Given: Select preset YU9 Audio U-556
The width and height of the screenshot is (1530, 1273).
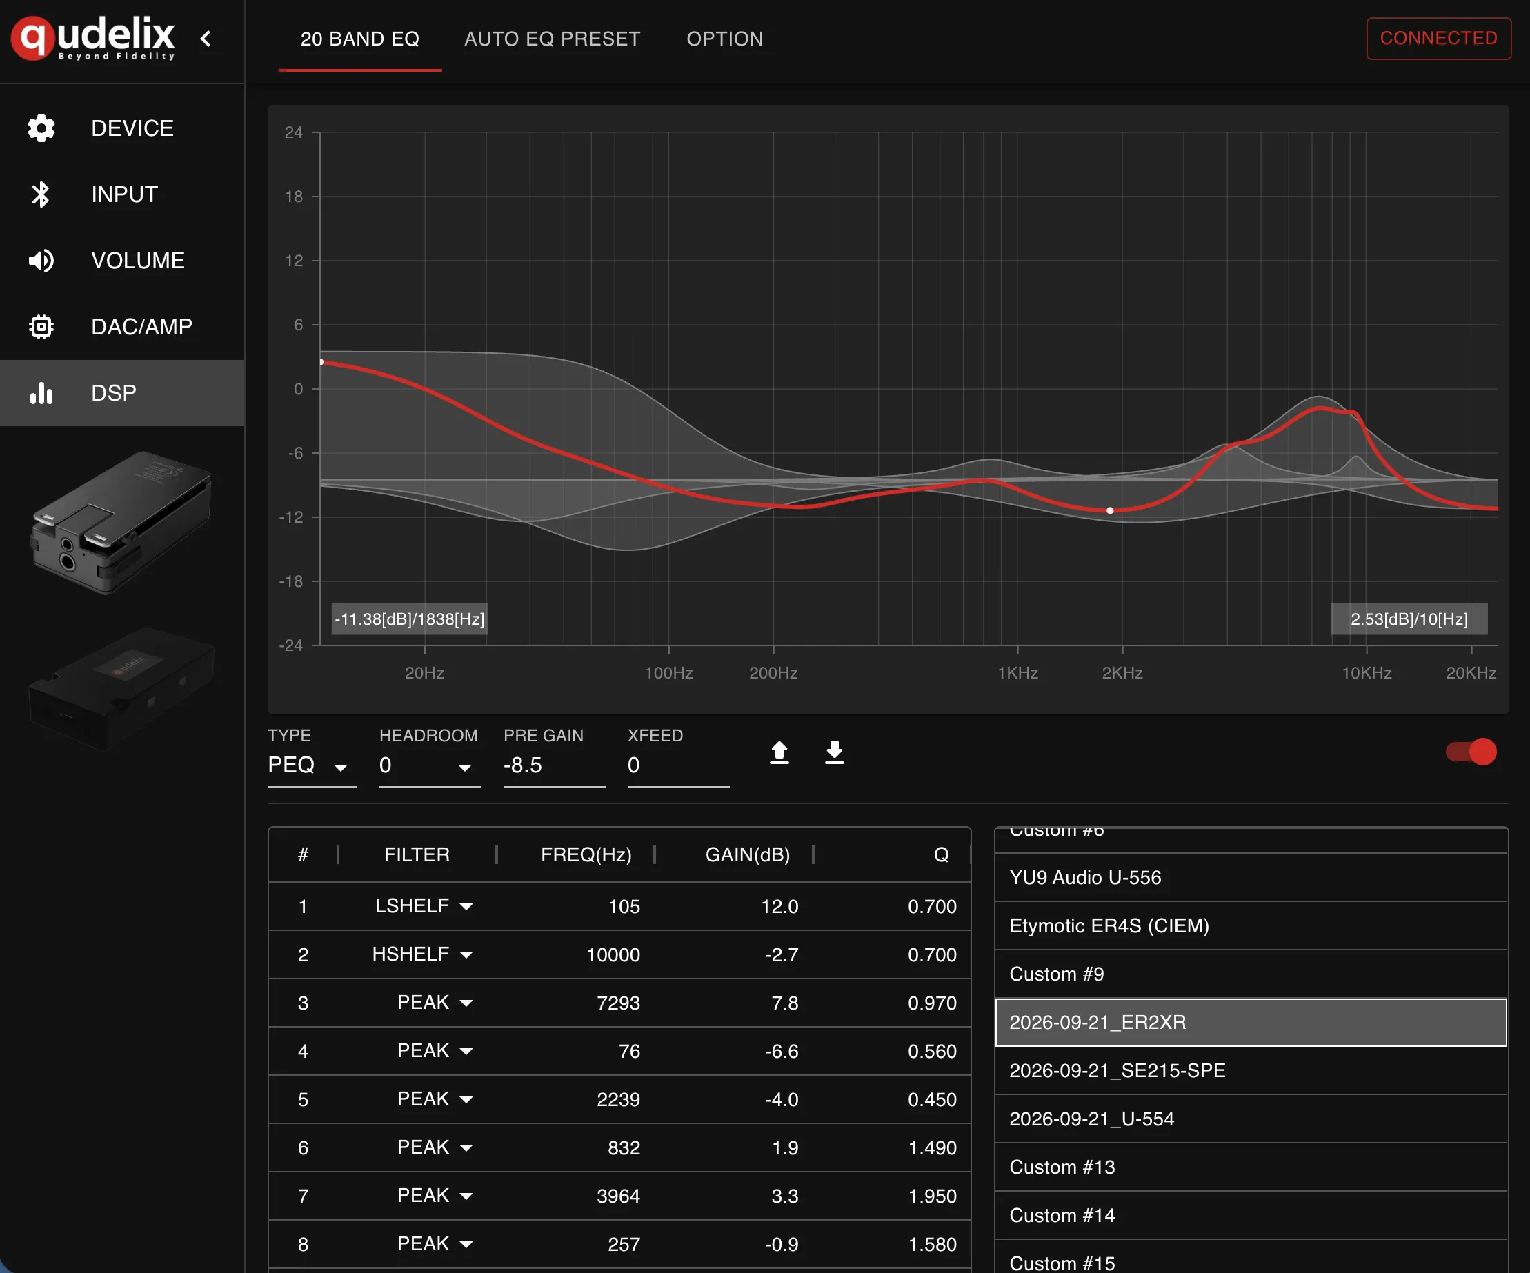Looking at the screenshot, I should [1251, 878].
